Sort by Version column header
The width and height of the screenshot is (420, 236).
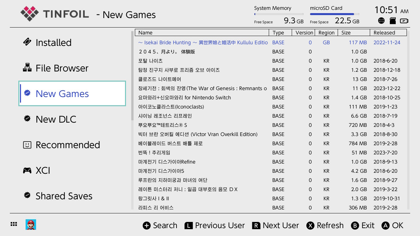[304, 32]
